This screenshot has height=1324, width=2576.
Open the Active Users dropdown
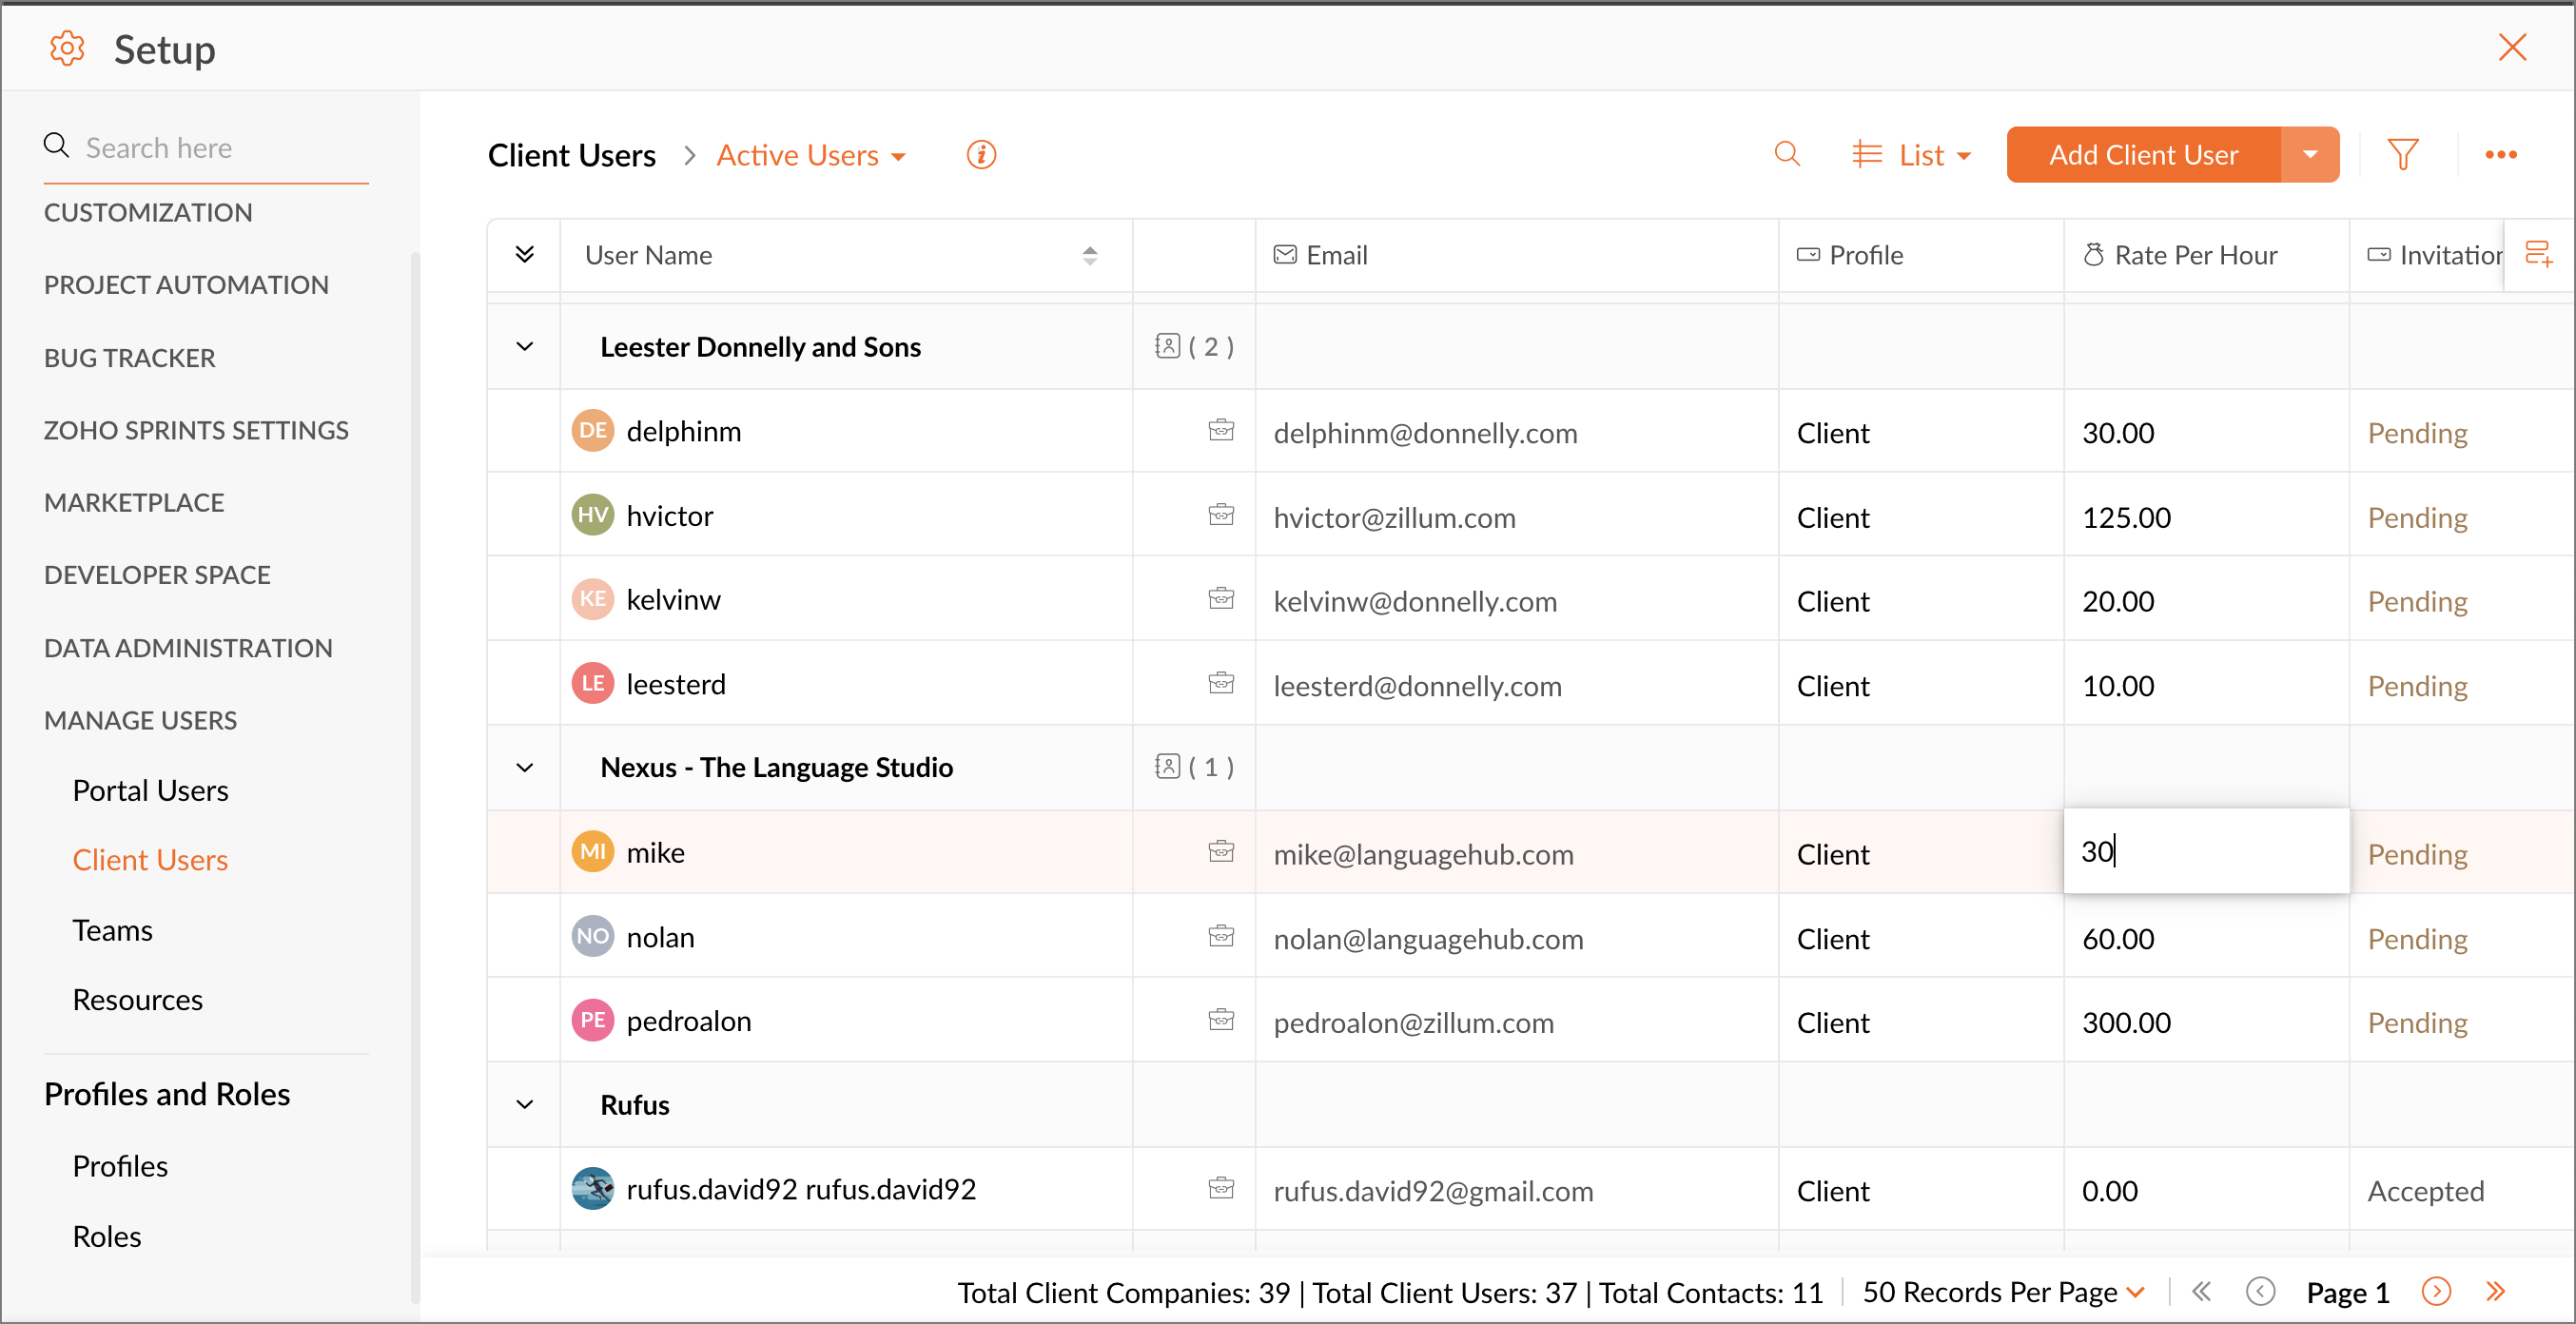tap(811, 155)
